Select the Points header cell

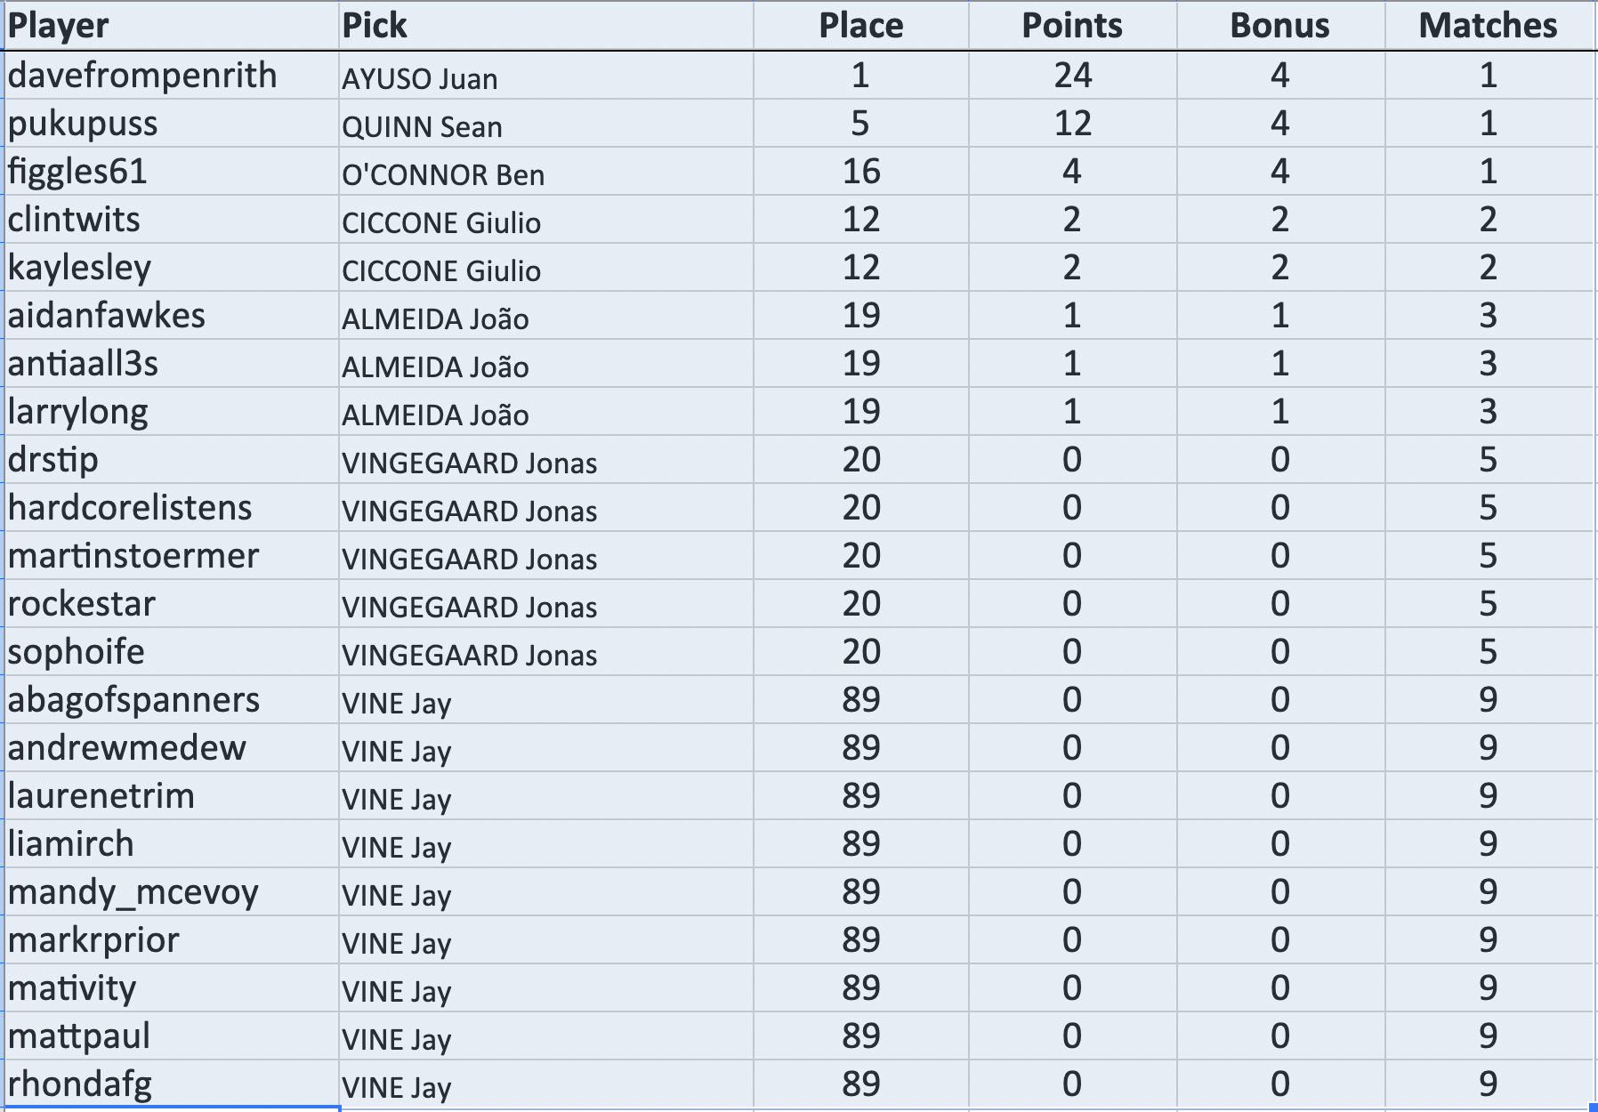pos(1071,26)
